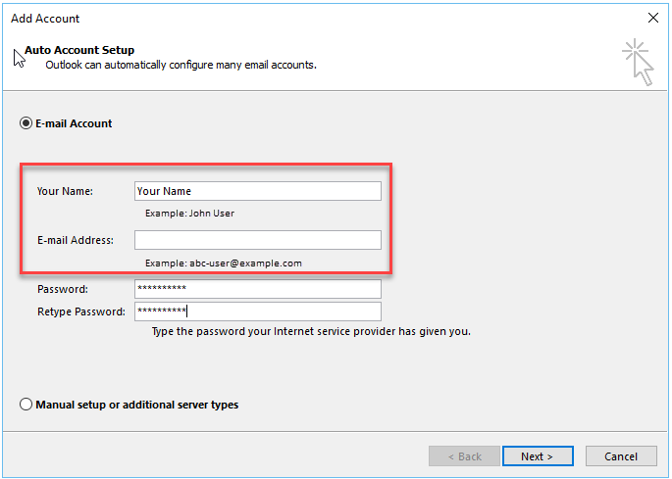Click the "Retype Password:" field label
672x479 pixels.
(x=81, y=311)
